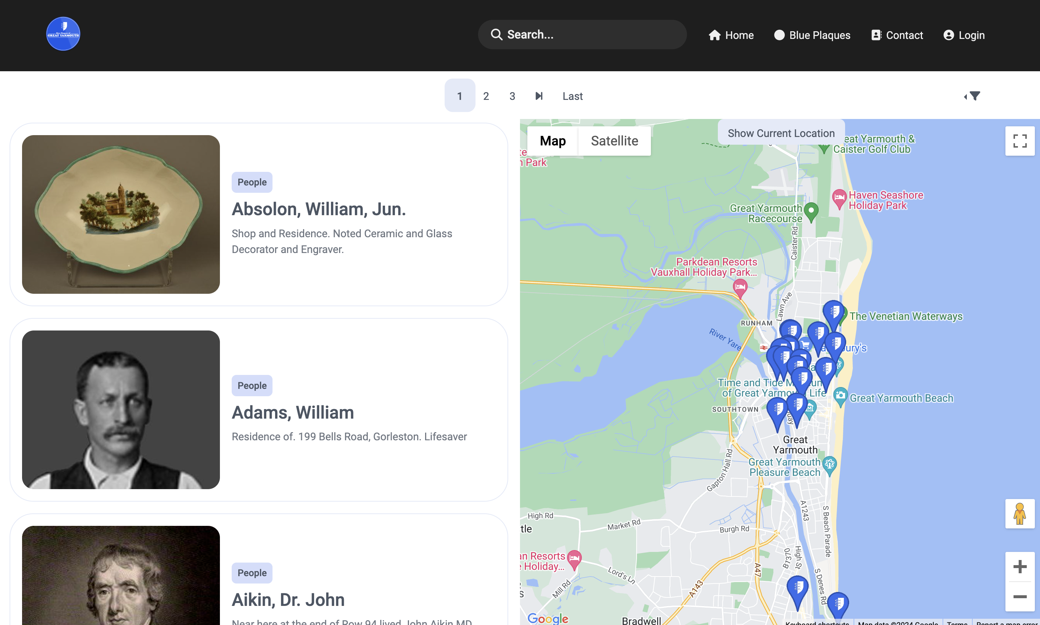This screenshot has width=1040, height=625.
Task: Go to page 3
Action: pos(512,96)
